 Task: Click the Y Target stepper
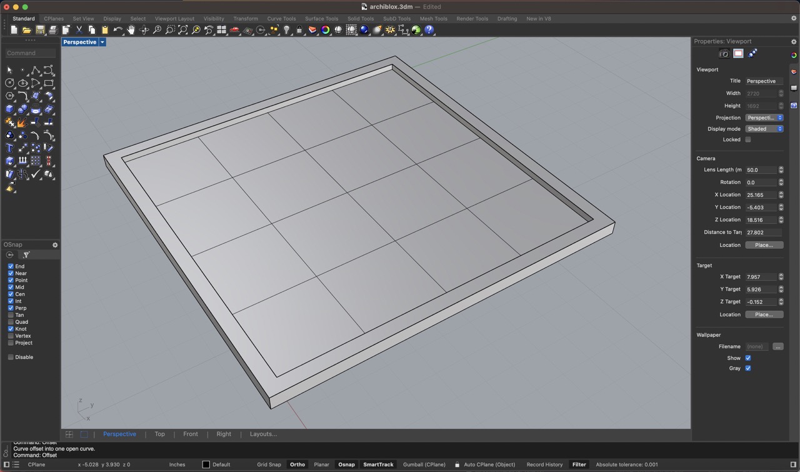781,289
